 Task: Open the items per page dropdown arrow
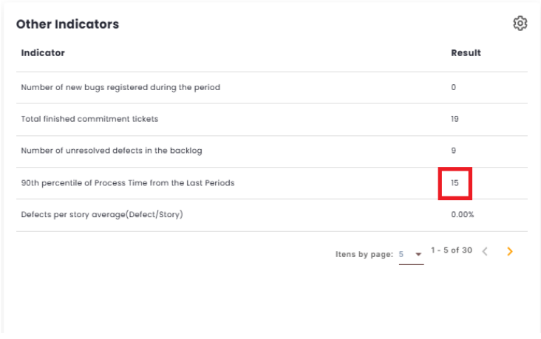coord(418,254)
